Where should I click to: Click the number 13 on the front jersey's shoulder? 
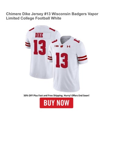pyautogui.click(x=77, y=41)
